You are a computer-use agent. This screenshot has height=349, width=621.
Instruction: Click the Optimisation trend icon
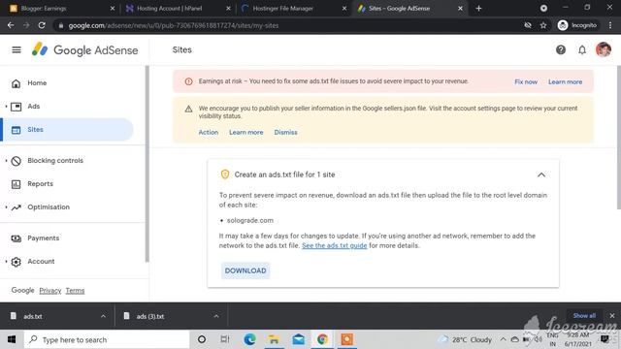click(x=16, y=207)
